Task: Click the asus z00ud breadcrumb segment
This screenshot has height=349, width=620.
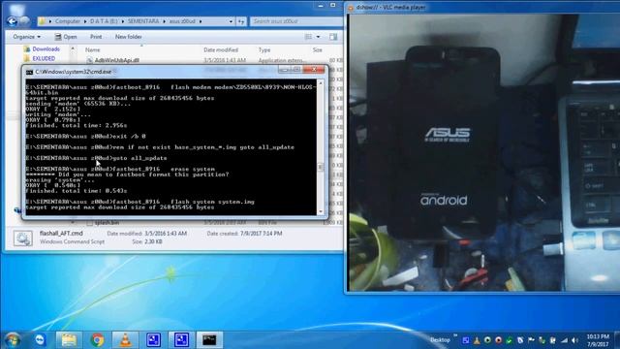Action: click(x=182, y=21)
